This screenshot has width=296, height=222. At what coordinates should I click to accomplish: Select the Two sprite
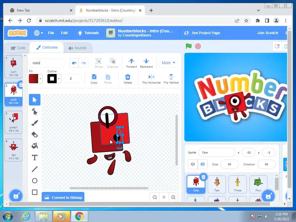click(x=217, y=184)
